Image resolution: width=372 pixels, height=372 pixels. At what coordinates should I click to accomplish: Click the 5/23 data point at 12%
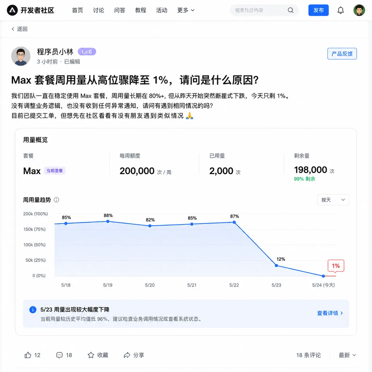pos(276,266)
